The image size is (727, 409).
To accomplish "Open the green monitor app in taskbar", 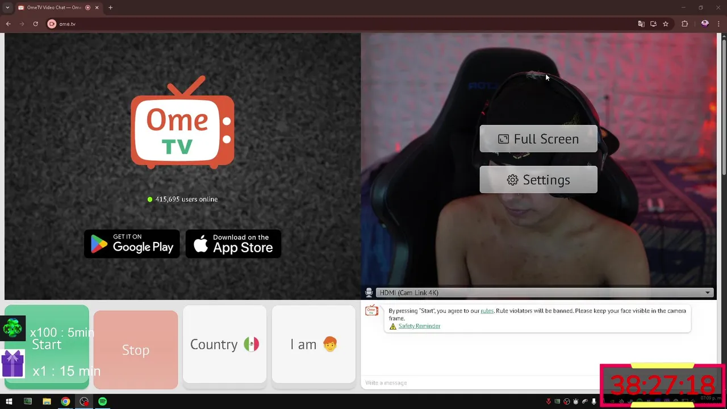I will point(28,402).
